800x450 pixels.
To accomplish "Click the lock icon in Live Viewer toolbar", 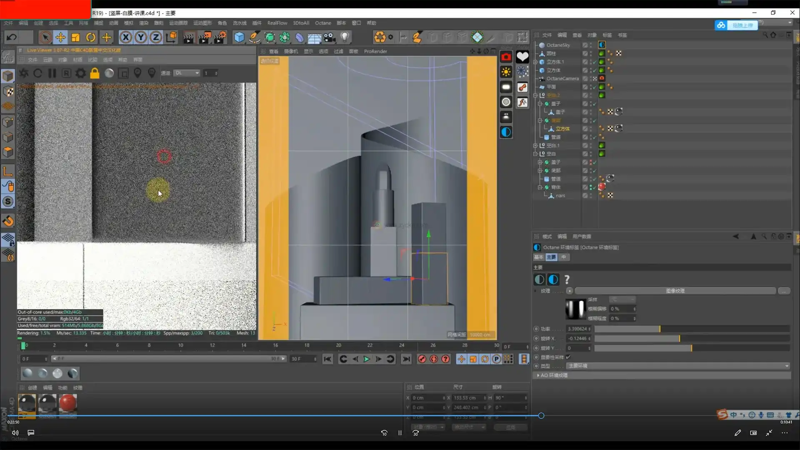I will point(94,73).
